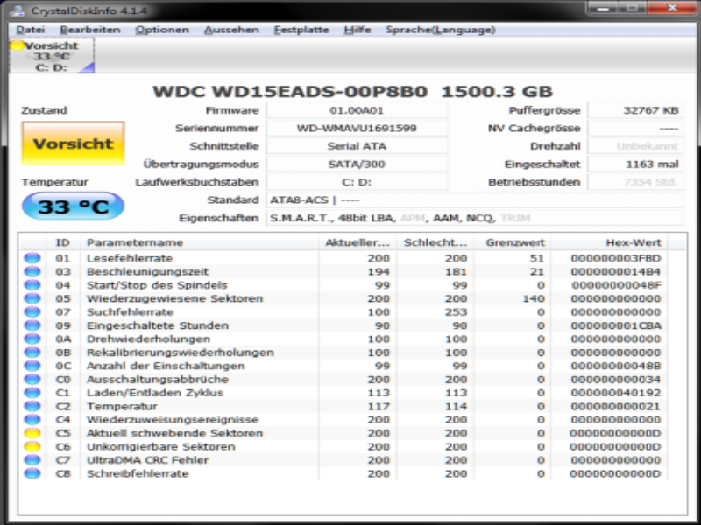Image resolution: width=701 pixels, height=525 pixels.
Task: Close the CrystalDiskInfo window
Action: pyautogui.click(x=672, y=8)
